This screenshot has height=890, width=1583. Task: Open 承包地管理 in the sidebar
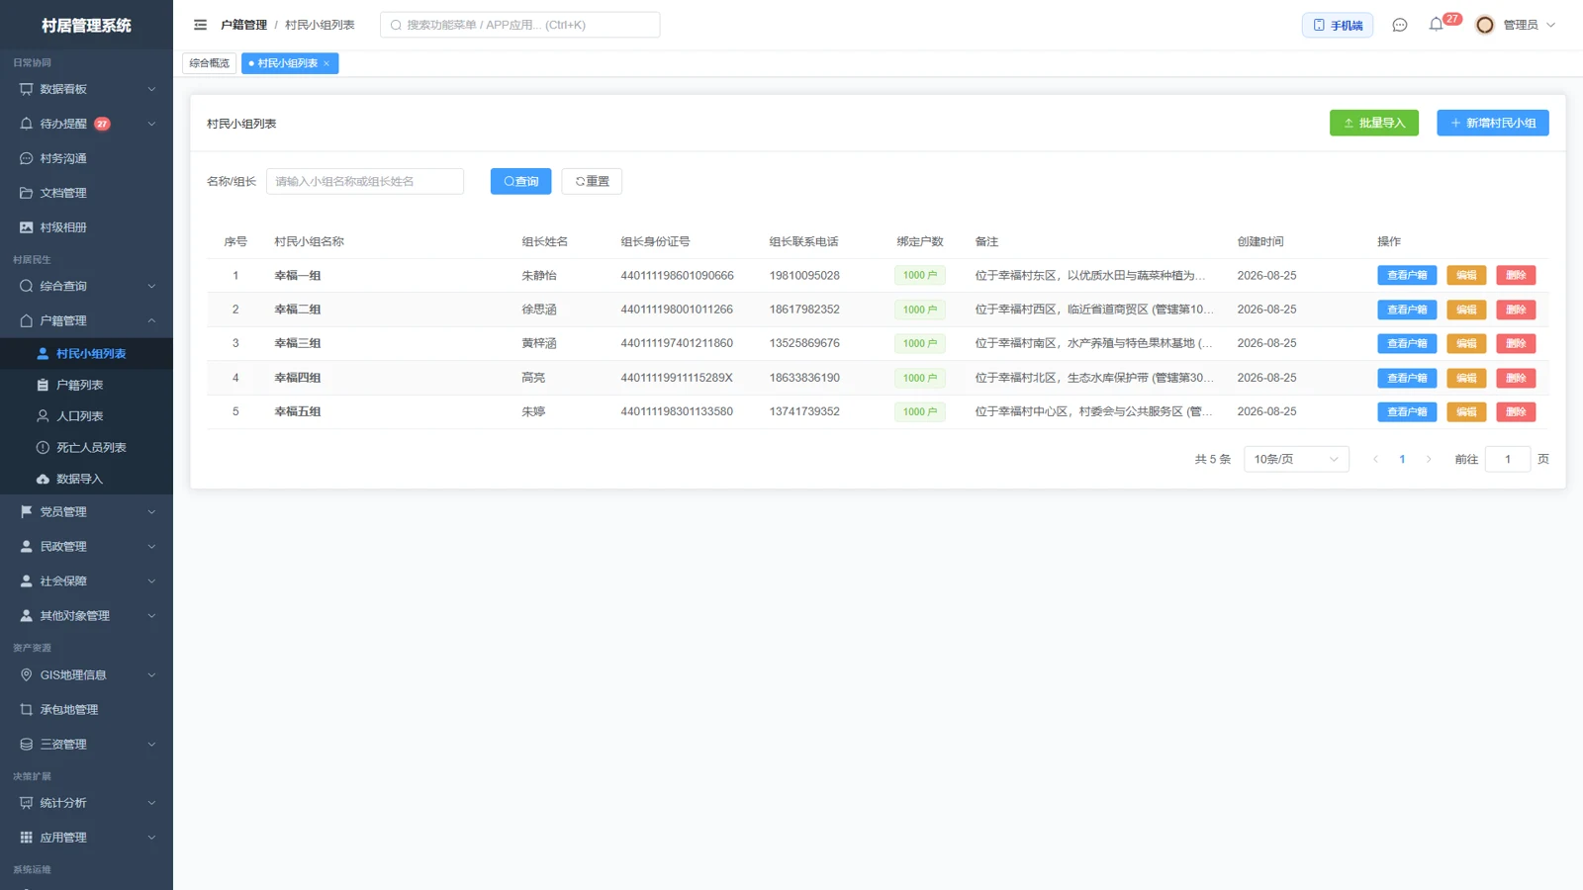[x=86, y=709]
